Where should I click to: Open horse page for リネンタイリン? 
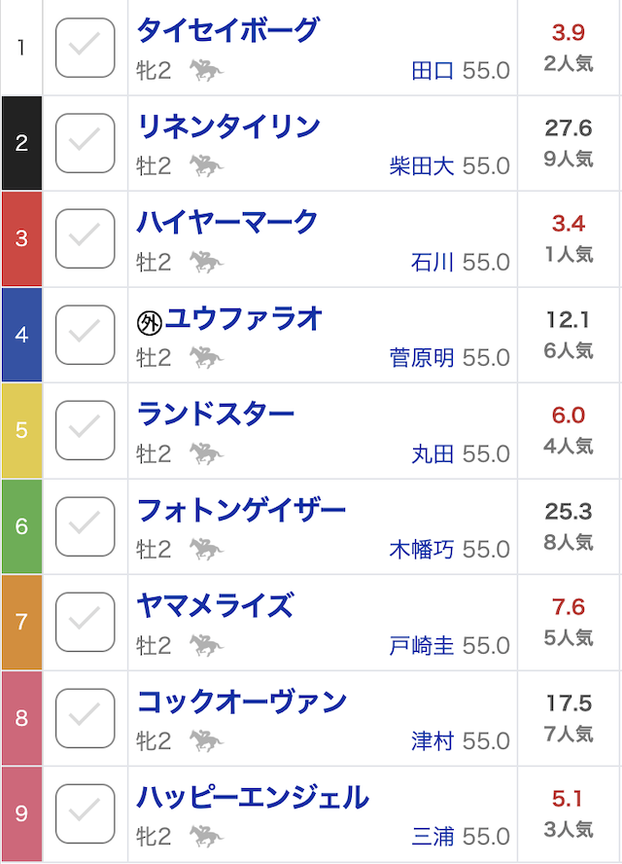coord(228,126)
